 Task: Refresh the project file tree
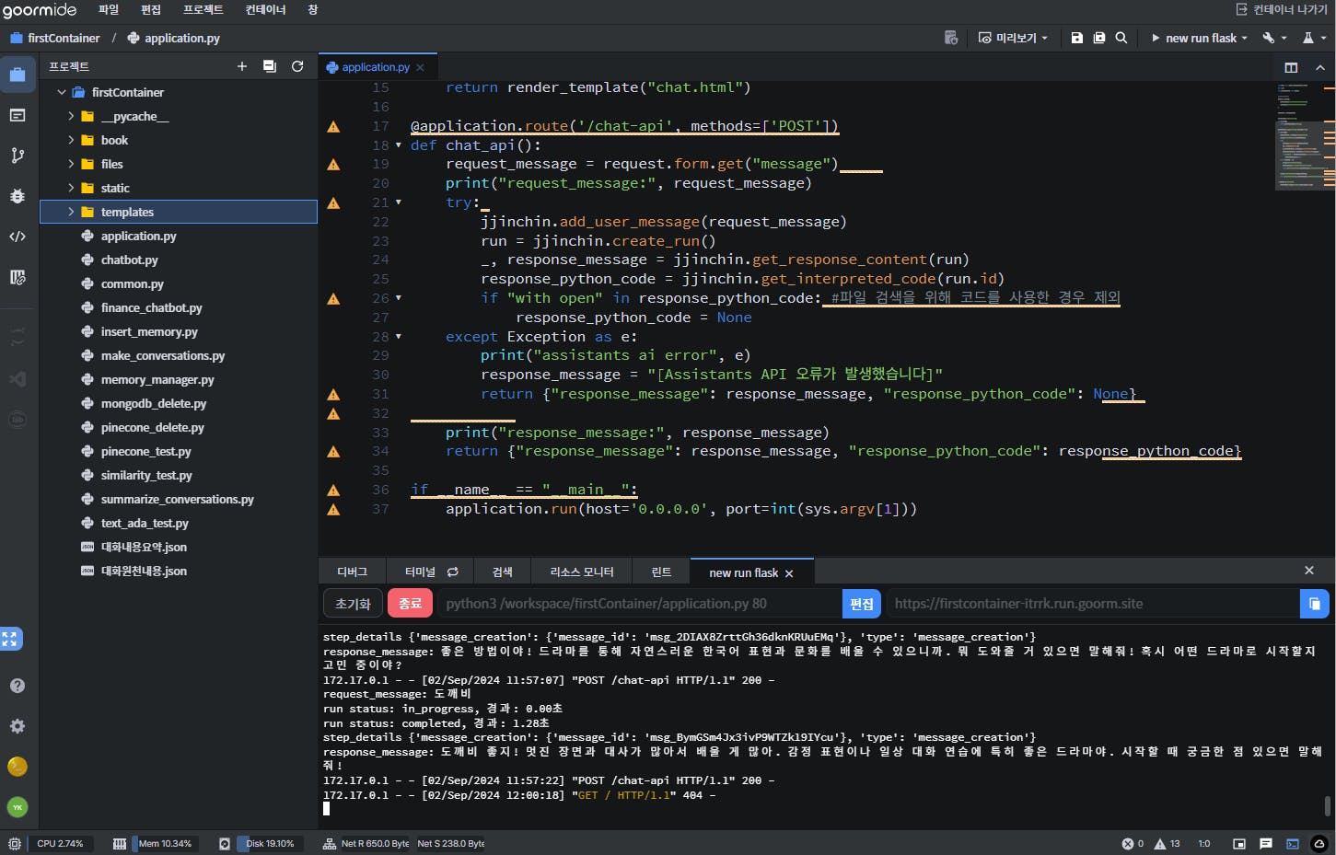coord(297,66)
